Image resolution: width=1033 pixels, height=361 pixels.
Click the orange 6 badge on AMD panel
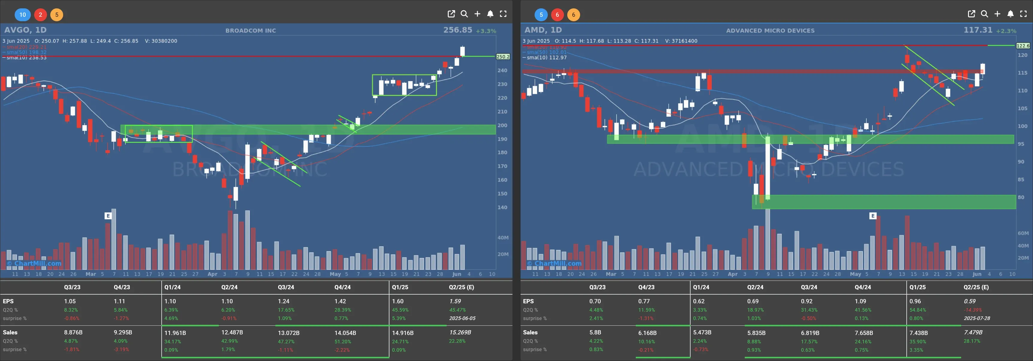pos(574,15)
